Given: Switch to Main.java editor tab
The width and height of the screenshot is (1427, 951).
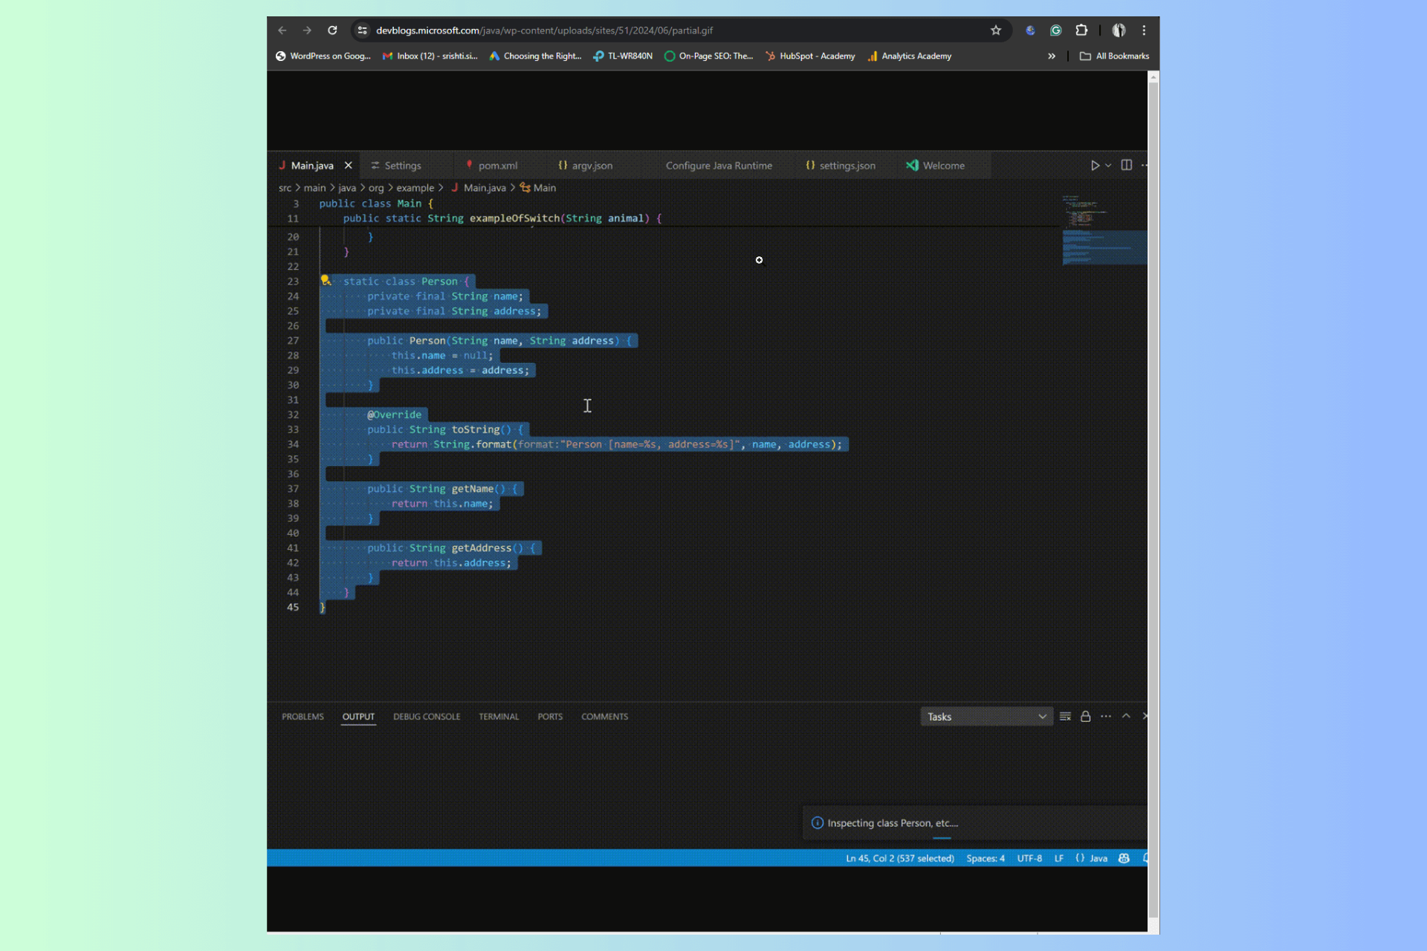Looking at the screenshot, I should coord(311,166).
